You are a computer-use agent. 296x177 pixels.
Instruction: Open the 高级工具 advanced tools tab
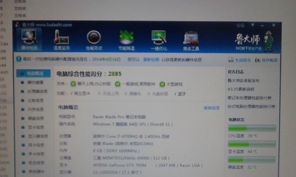tap(191, 41)
